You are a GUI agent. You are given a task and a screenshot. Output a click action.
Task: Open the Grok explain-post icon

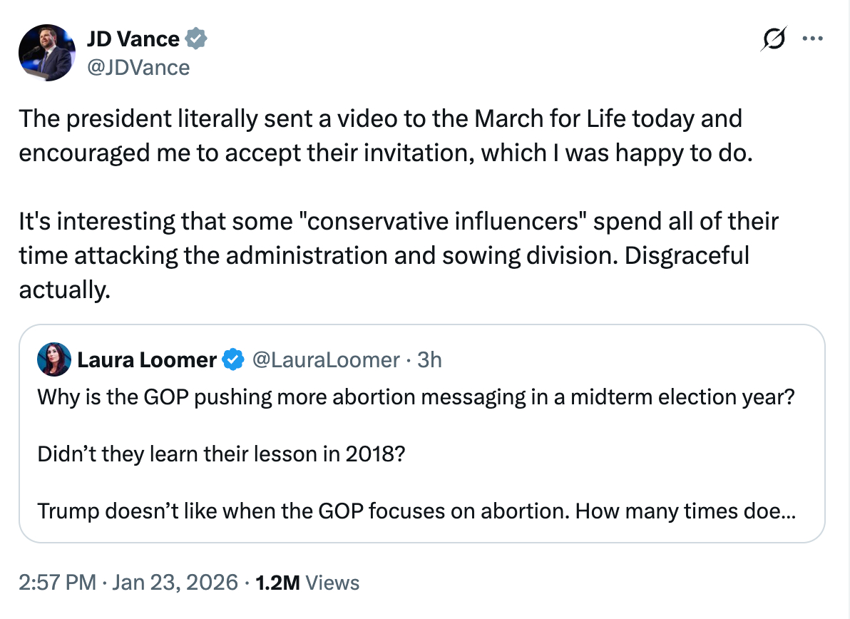point(774,39)
